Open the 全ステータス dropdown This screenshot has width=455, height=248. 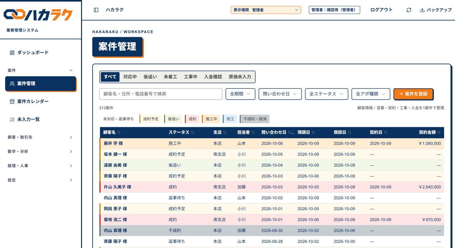click(x=327, y=94)
